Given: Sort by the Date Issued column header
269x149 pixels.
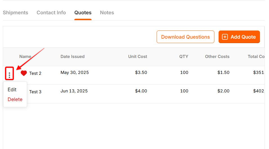Looking at the screenshot, I should (x=73, y=57).
